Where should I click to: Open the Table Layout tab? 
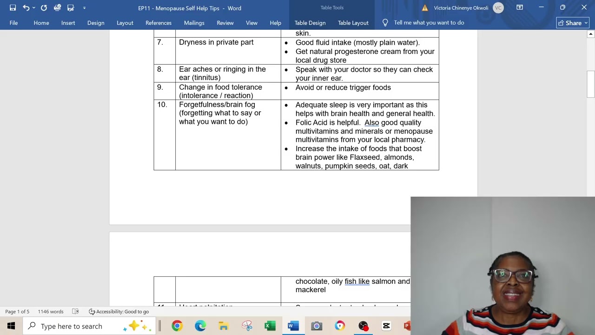tap(353, 23)
